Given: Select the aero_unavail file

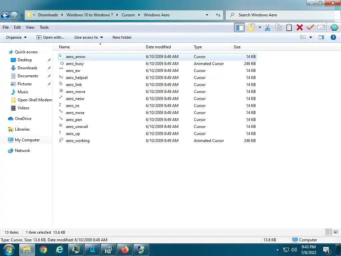Looking at the screenshot, I should (x=158, y=127).
